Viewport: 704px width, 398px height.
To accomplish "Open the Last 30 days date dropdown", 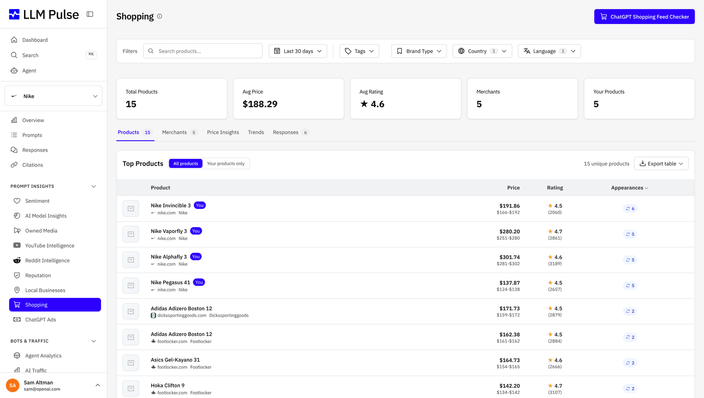I will click(x=298, y=51).
